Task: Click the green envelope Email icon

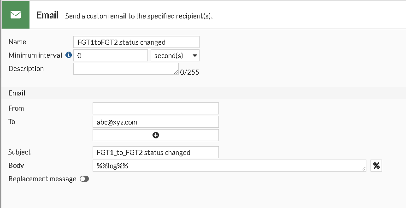Action: click(x=16, y=15)
